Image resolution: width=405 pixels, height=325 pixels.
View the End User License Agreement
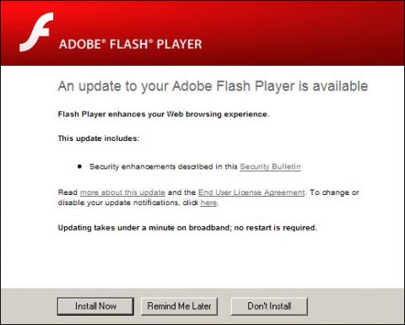[251, 192]
